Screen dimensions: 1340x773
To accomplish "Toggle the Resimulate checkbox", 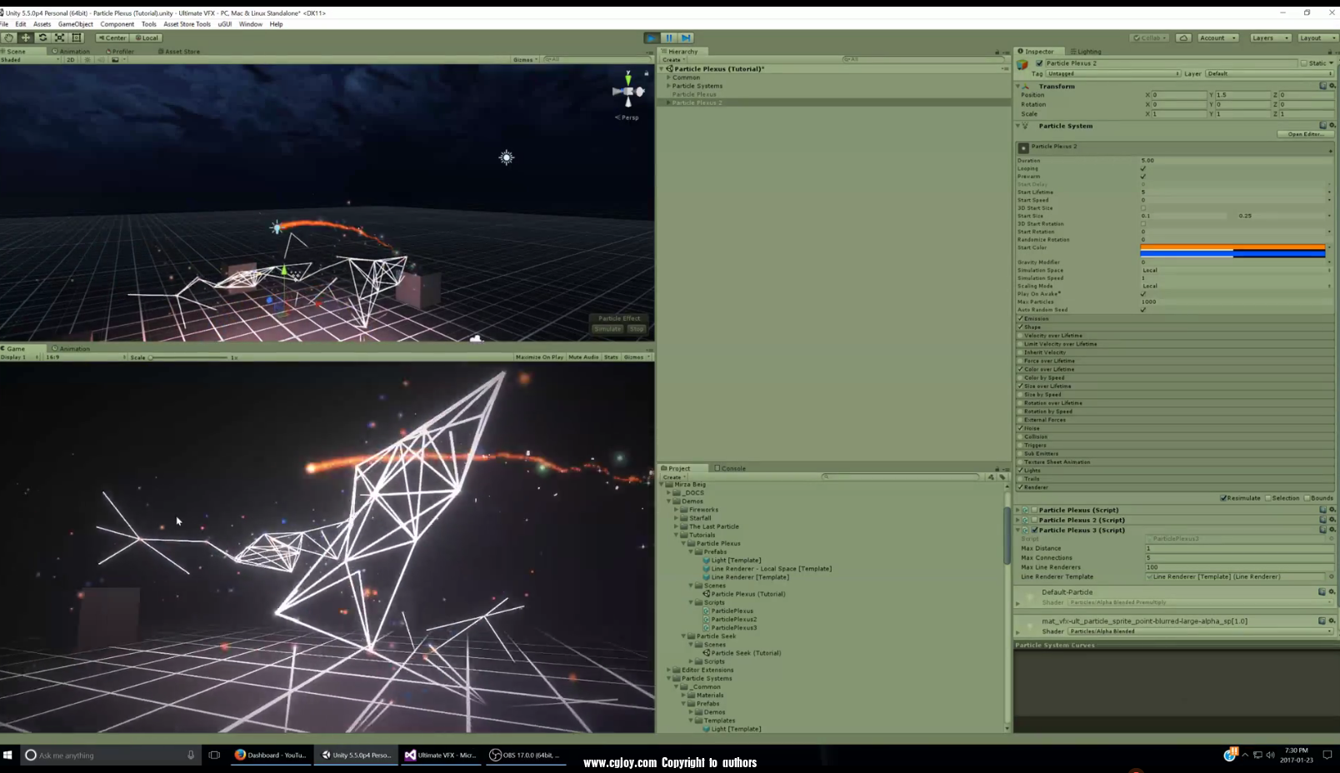I will click(1223, 498).
